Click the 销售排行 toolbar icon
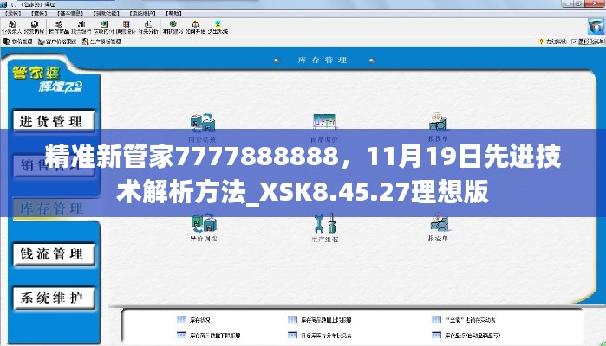The width and height of the screenshot is (606, 346). [126, 27]
